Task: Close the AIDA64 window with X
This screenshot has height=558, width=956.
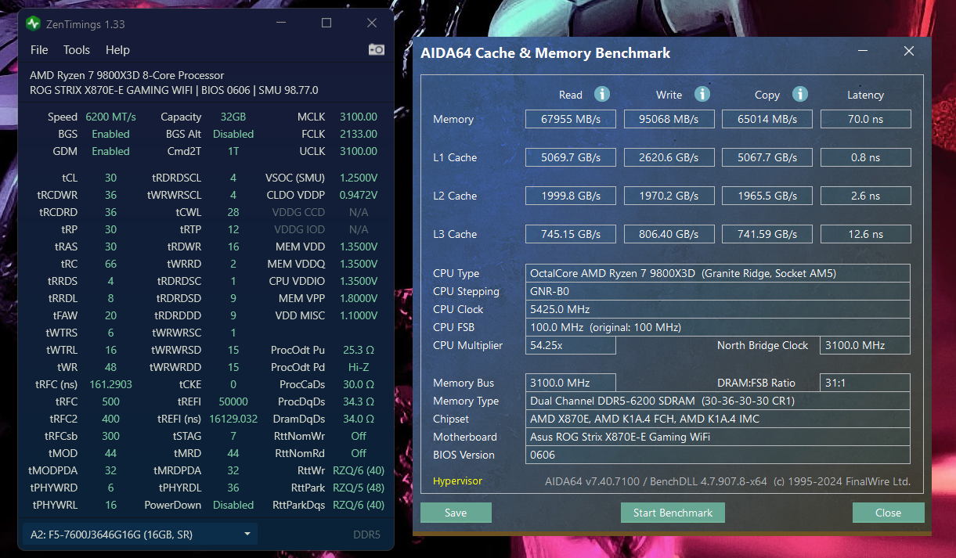Action: [x=909, y=52]
